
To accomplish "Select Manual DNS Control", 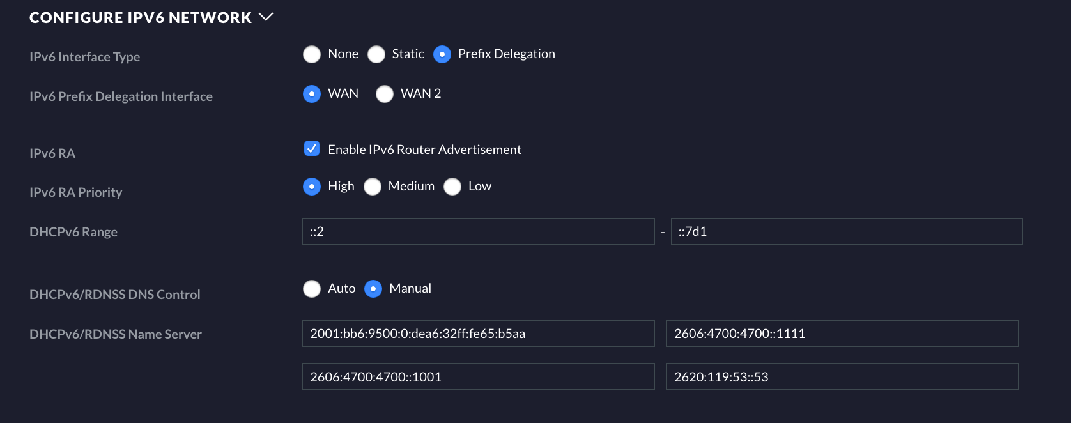I will coord(373,289).
